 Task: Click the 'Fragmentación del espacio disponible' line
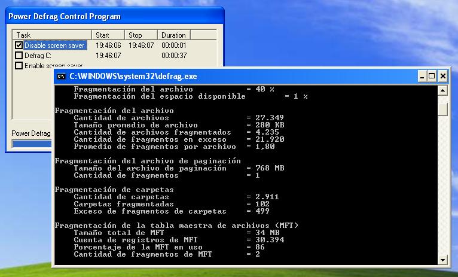pos(191,96)
